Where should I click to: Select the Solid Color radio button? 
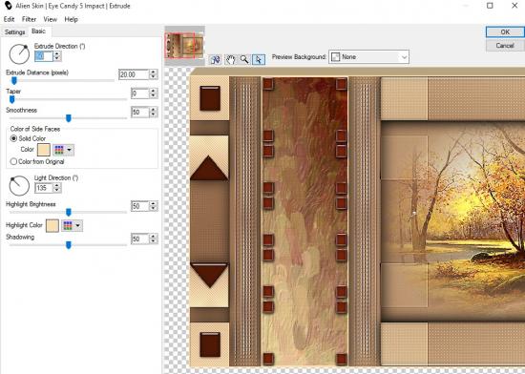[13, 138]
